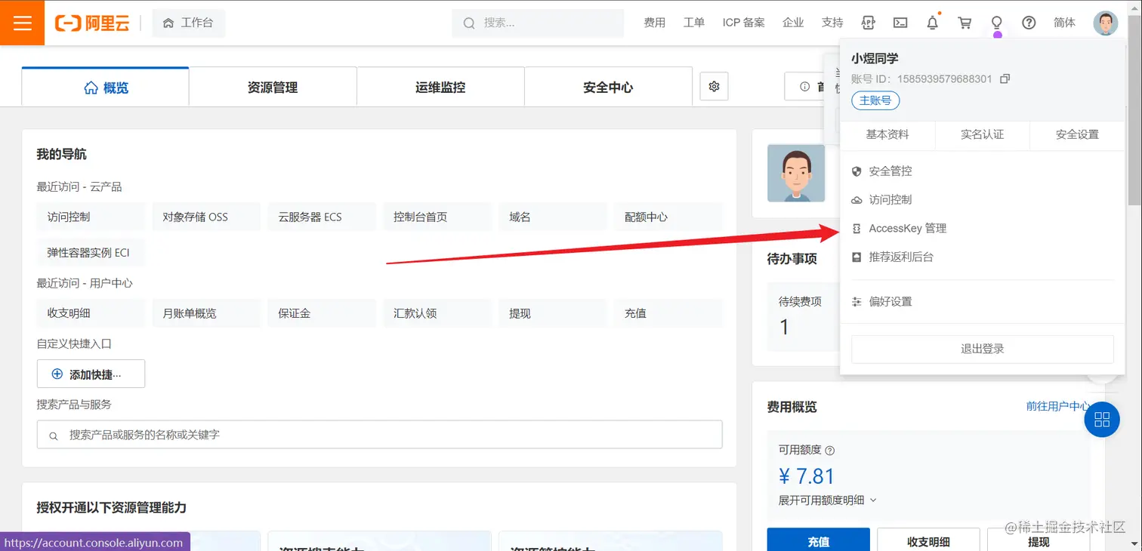The height and width of the screenshot is (551, 1142).
Task: Switch language via 简体
Action: point(1064,23)
